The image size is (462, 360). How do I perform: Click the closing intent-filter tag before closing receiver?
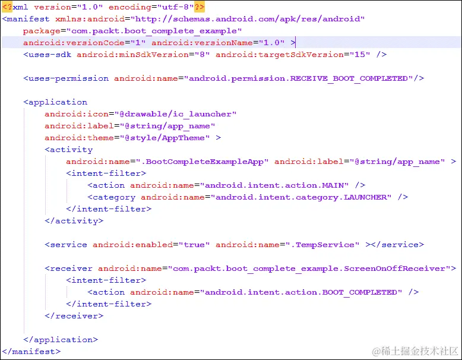[109, 304]
